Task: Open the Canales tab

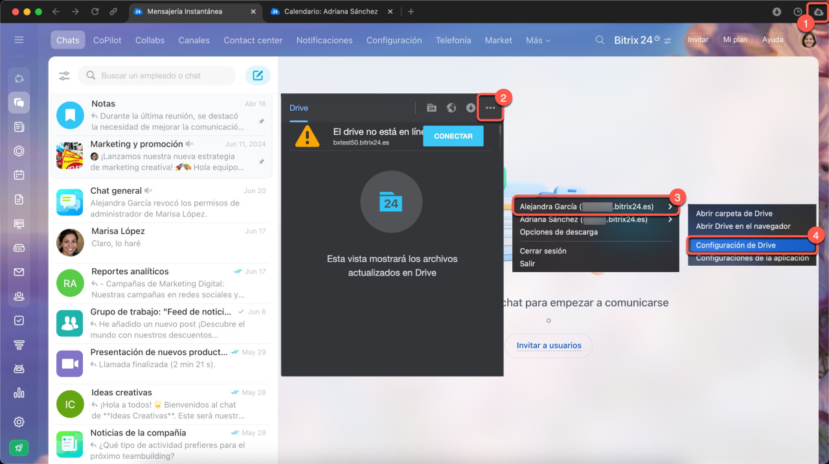Action: [194, 40]
